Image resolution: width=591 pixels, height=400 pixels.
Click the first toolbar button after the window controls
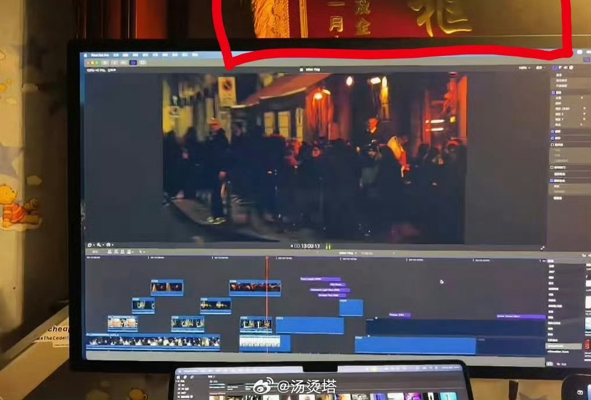[105, 62]
